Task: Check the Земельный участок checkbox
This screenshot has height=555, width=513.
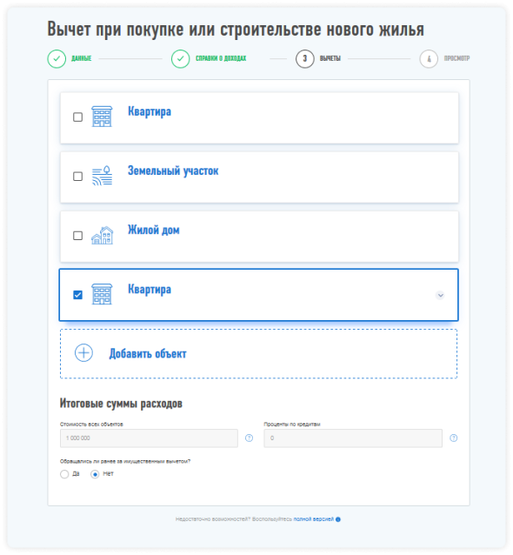Action: [78, 177]
